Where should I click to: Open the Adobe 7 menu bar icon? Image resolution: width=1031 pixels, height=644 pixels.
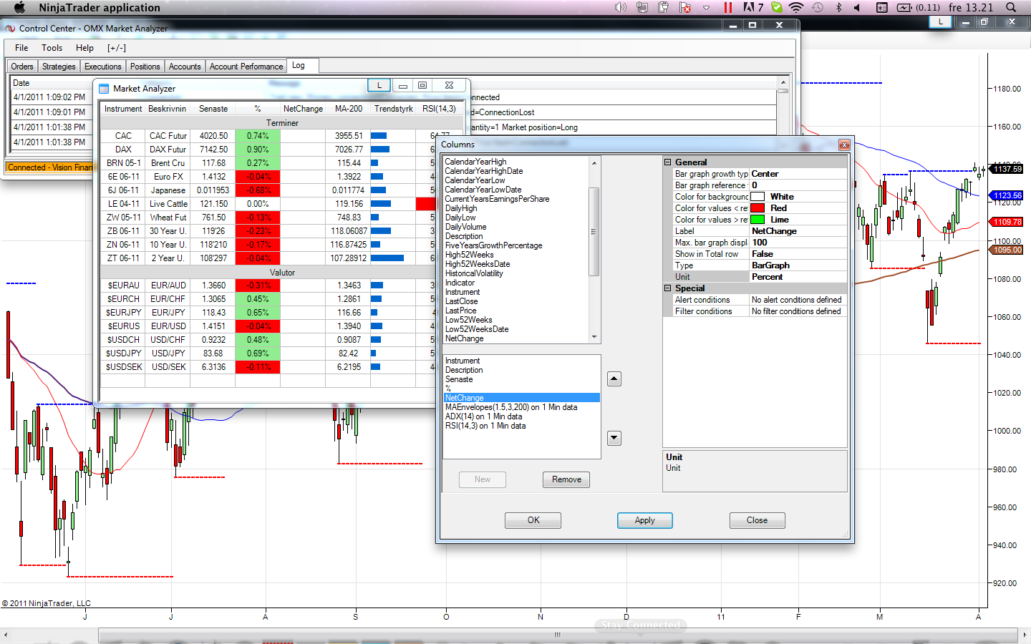coord(753,7)
